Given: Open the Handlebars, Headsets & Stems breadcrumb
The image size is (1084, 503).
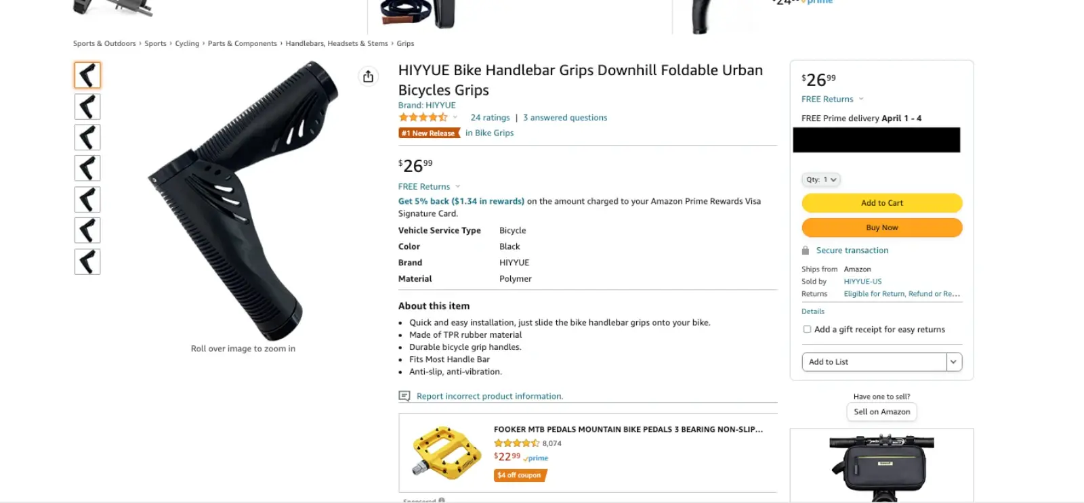Looking at the screenshot, I should point(337,43).
